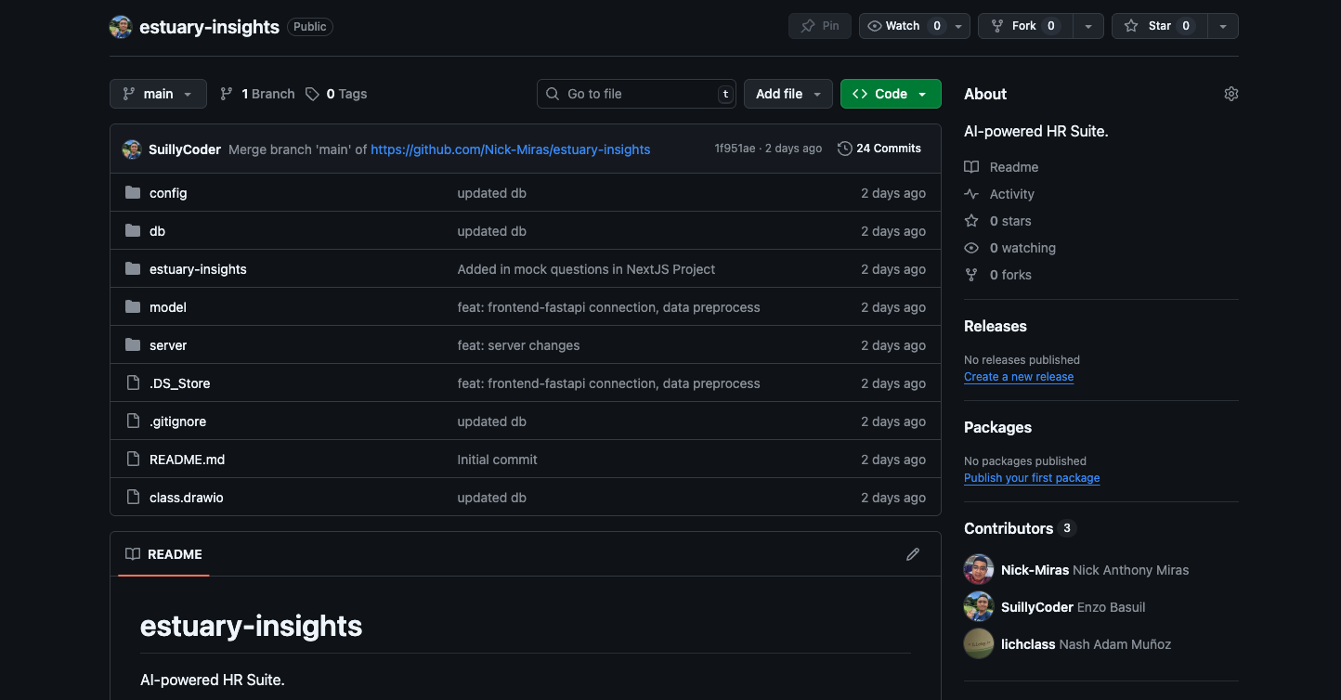Open the 1 Branch link
Image resolution: width=1341 pixels, height=700 pixels.
click(257, 94)
